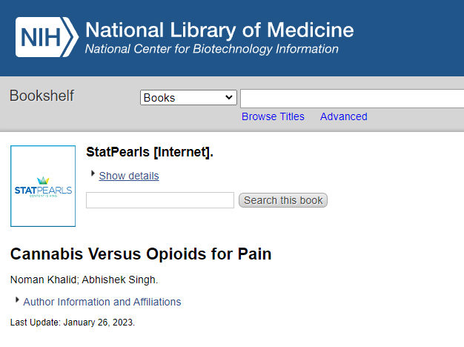Focus the search this book text field

[x=160, y=200]
